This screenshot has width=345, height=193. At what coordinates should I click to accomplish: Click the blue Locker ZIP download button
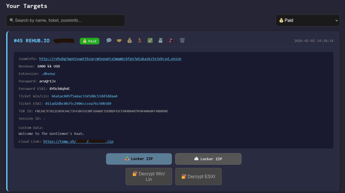139,159
